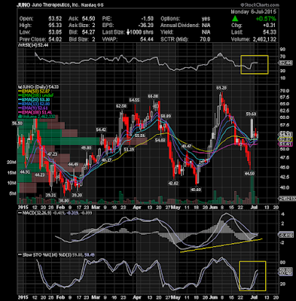Image resolution: width=296 pixels, height=301 pixels.
Task: Click the 64.55 price label
Action: pos(134,100)
